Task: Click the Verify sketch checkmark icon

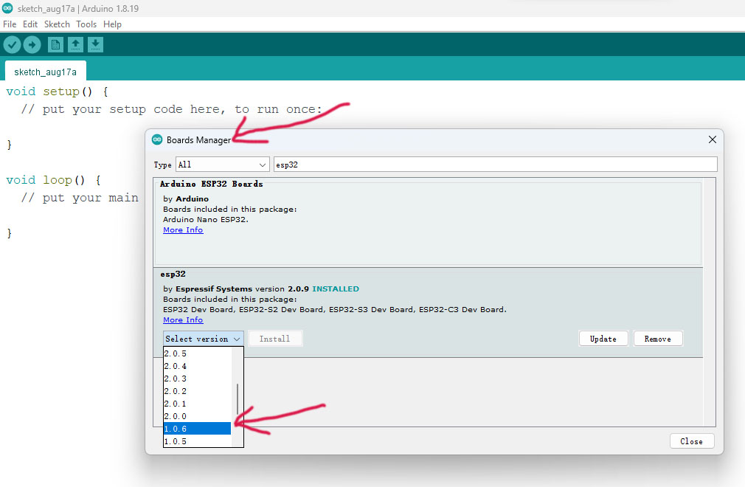Action: [12, 45]
